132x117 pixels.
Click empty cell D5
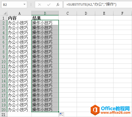coord(86,37)
